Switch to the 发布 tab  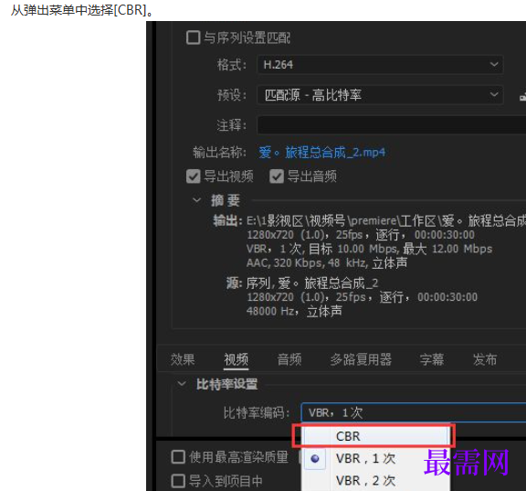485,359
